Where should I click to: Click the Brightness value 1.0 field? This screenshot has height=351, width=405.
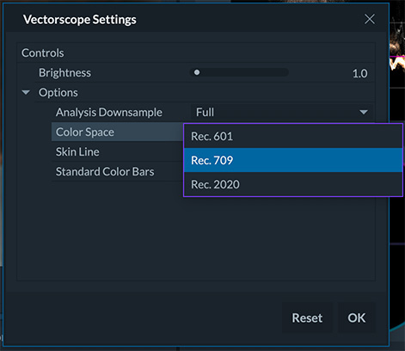pos(359,73)
